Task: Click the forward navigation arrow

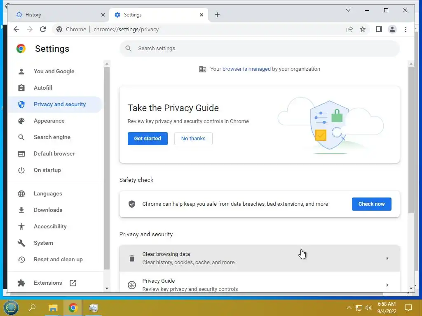Action: pyautogui.click(x=30, y=29)
